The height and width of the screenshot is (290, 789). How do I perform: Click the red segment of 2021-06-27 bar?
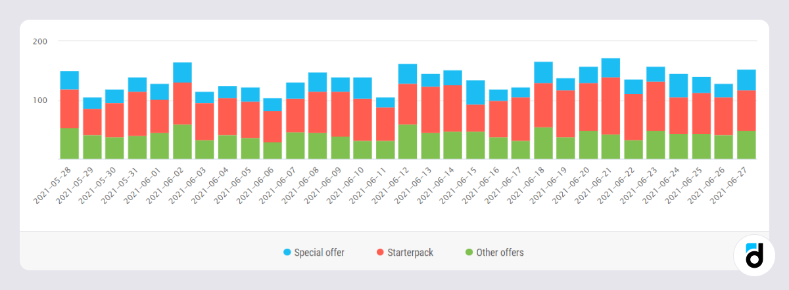pos(746,110)
